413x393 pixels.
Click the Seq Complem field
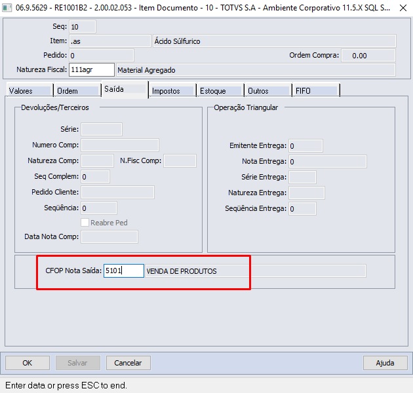coord(95,176)
